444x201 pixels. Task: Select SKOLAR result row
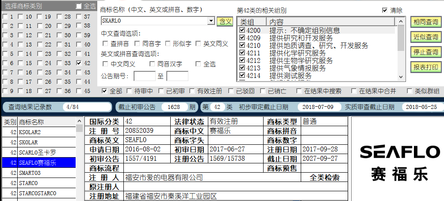pyautogui.click(x=39, y=142)
